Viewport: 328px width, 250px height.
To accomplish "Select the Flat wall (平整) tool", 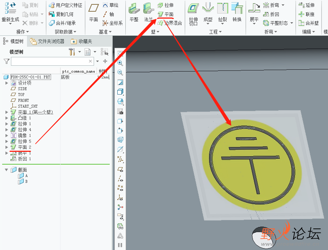I will pyautogui.click(x=134, y=12).
